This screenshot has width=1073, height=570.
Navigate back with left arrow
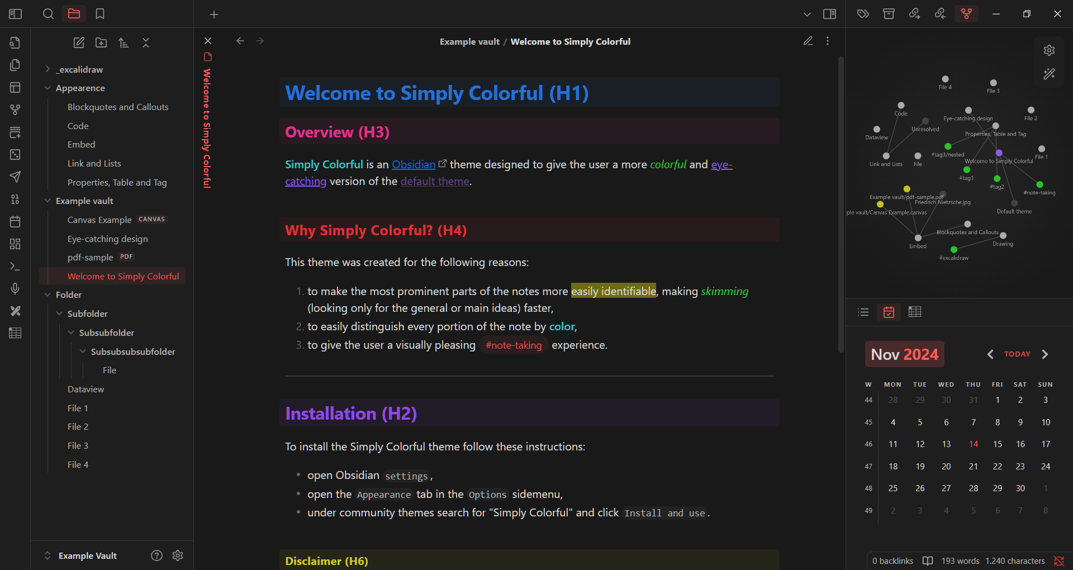[240, 41]
